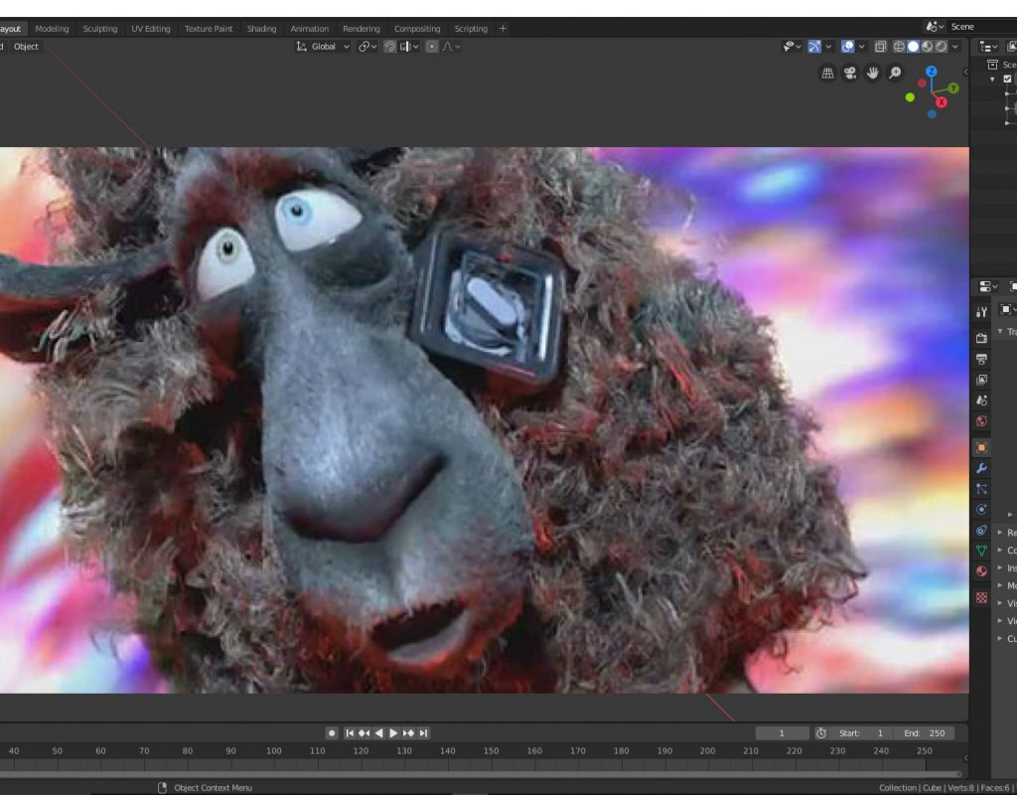
Task: Toggle snapping magnet icon
Action: coord(389,47)
